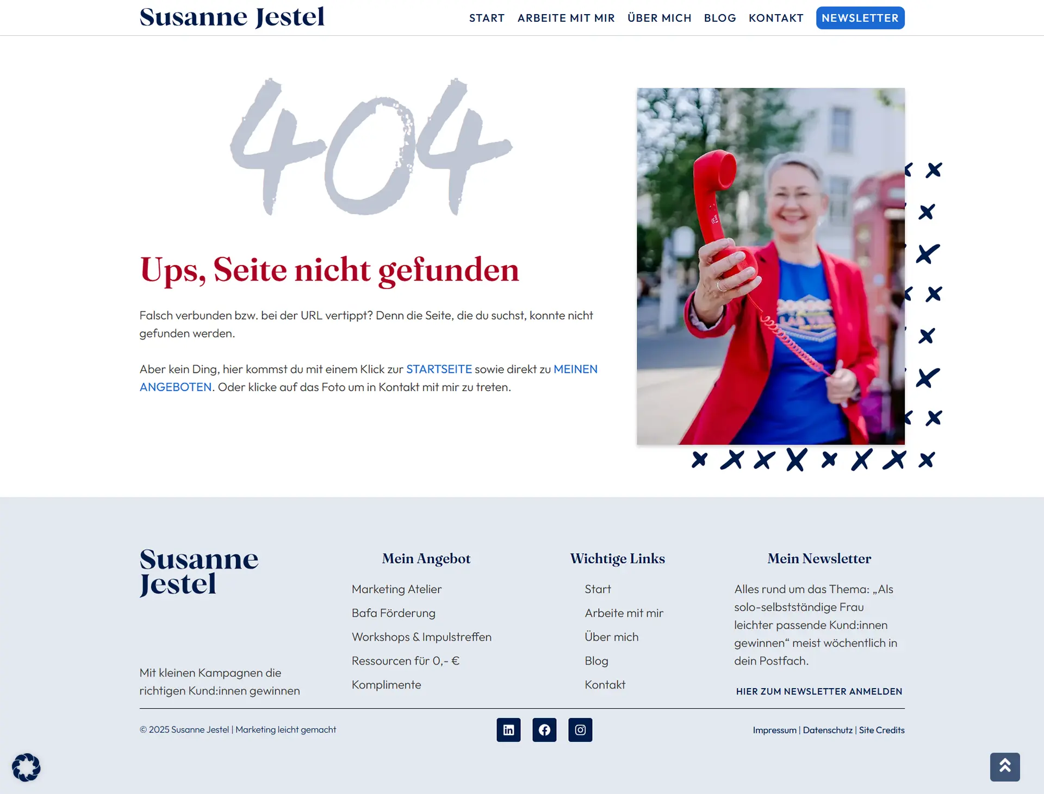Open Marketing Atelier footer link
Viewport: 1044px width, 794px height.
pos(396,589)
